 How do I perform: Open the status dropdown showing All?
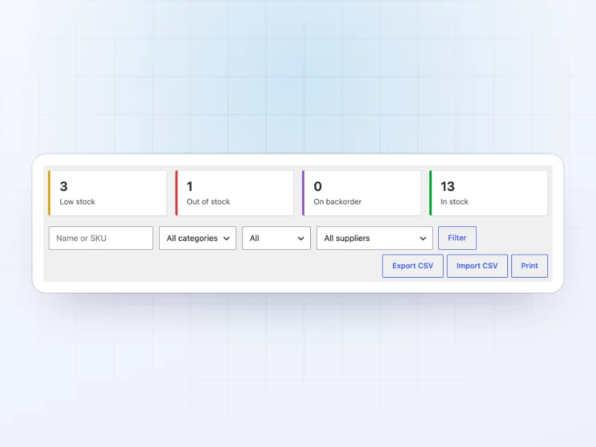click(x=276, y=238)
